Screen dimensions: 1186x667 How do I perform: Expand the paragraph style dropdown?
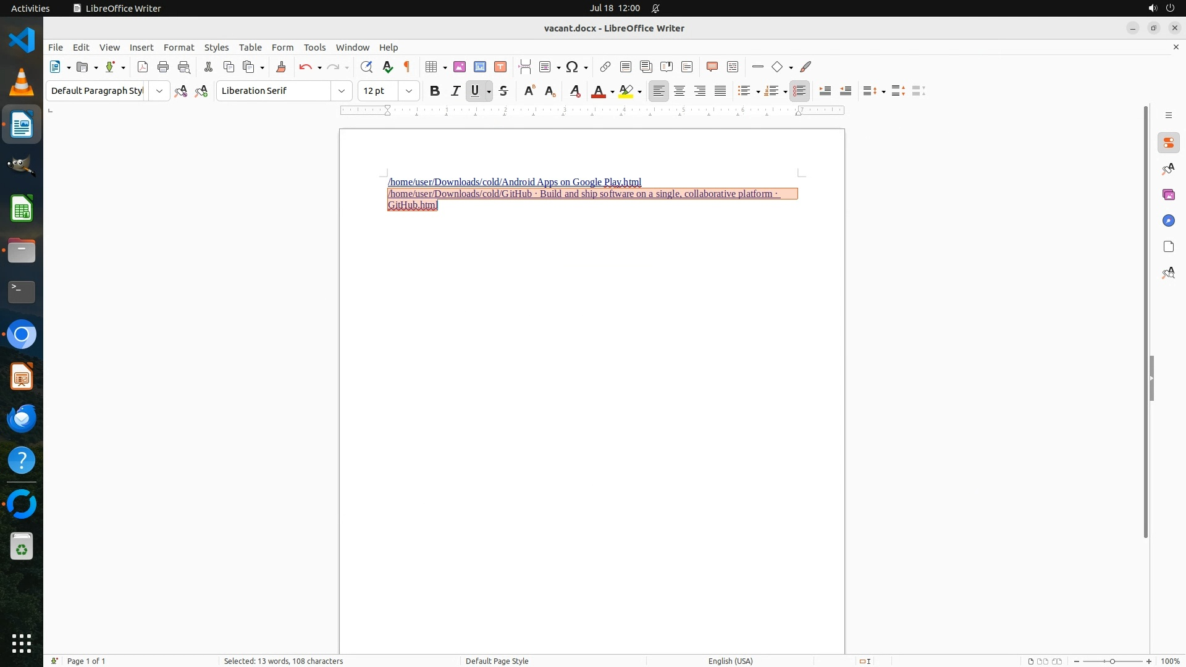[x=159, y=91]
